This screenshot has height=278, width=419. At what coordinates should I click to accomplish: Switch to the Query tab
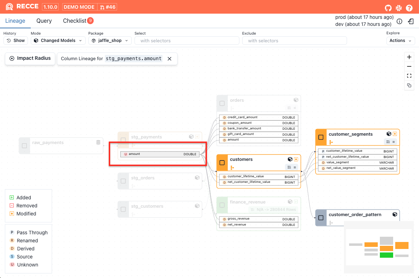44,21
